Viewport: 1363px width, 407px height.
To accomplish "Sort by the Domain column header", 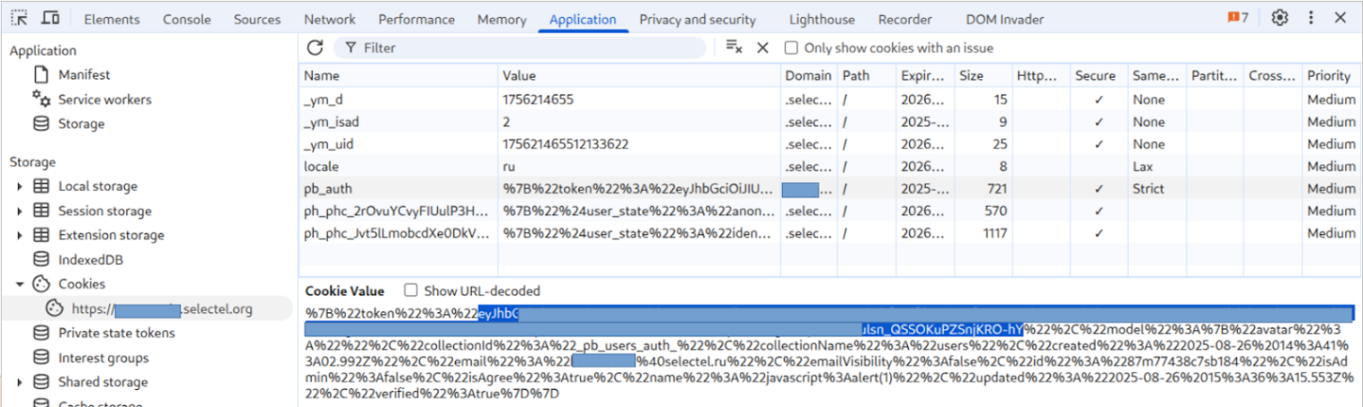I will (809, 76).
